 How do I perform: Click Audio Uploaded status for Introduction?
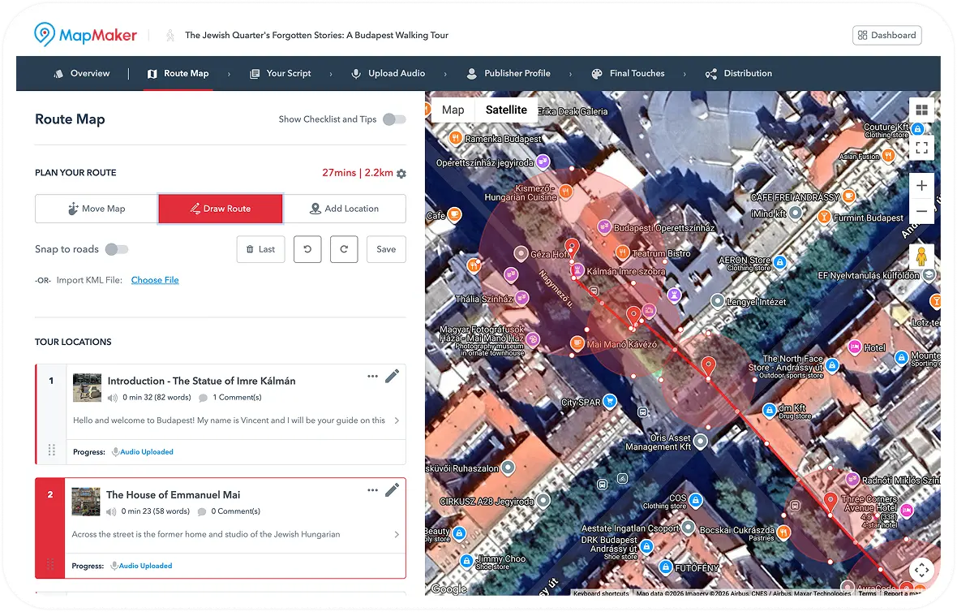click(x=143, y=452)
